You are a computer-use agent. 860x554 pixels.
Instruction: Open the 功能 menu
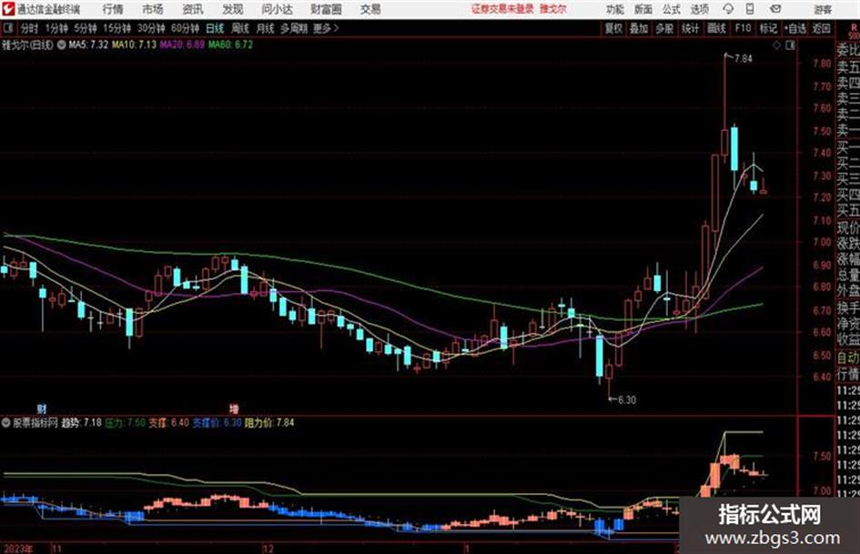615,9
